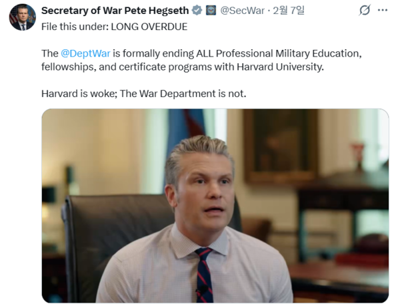Click the blue verified checkmark badge

point(197,11)
